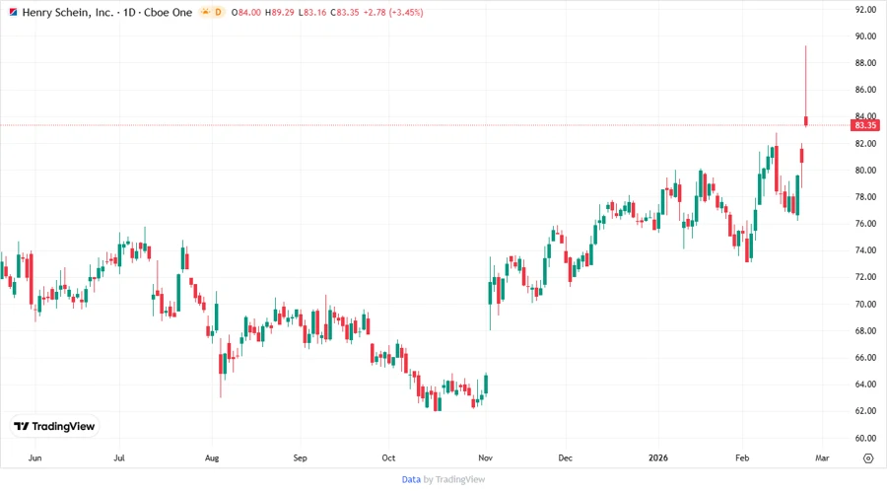
Task: Click the 83.35 current price label
Action: pos(865,125)
